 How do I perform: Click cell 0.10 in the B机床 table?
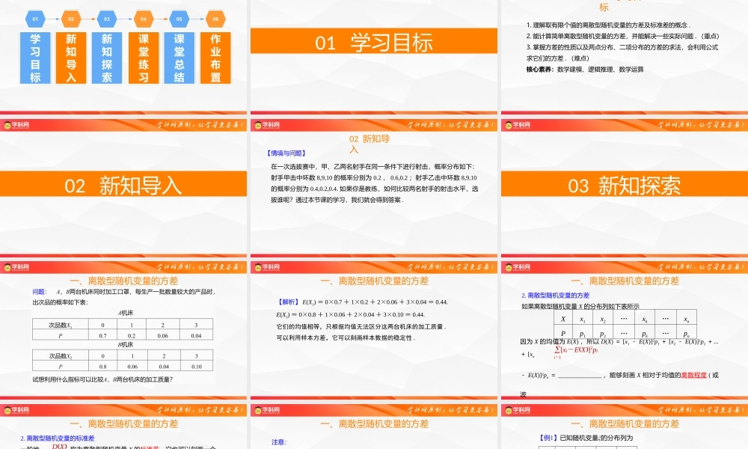[x=196, y=367]
